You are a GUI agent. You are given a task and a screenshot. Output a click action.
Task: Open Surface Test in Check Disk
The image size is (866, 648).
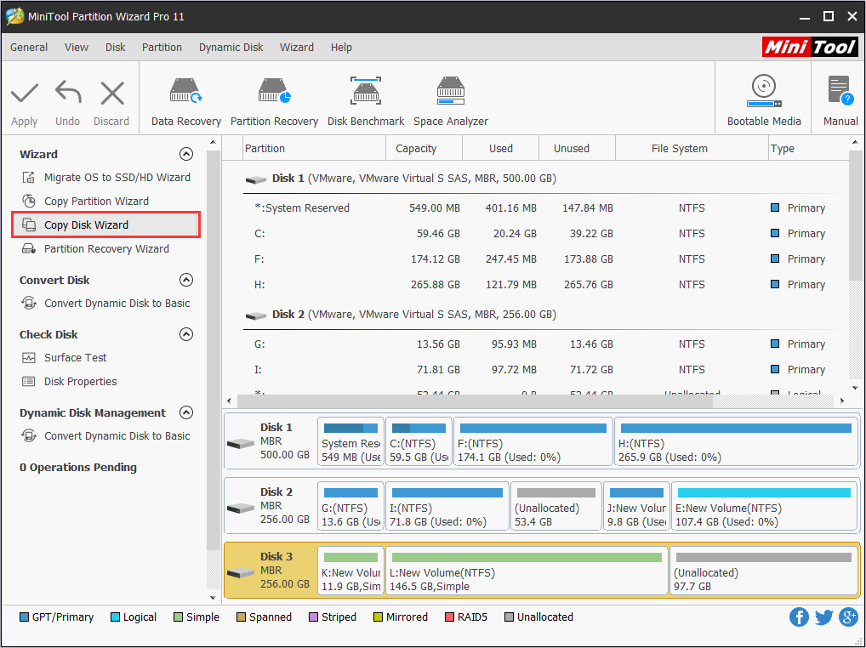75,358
